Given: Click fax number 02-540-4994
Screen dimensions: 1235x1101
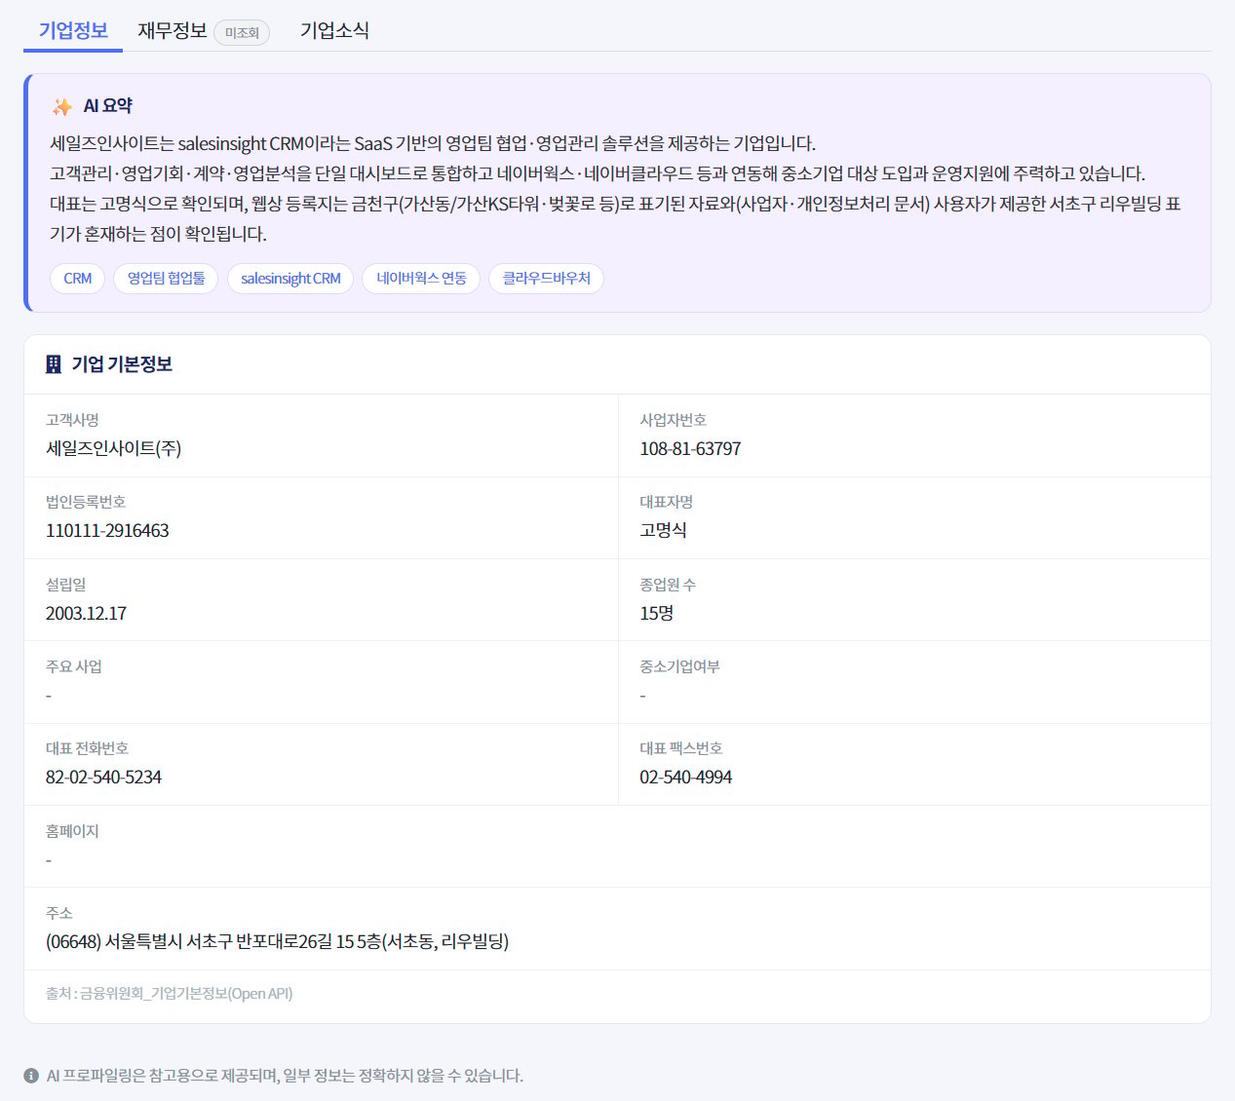Looking at the screenshot, I should [x=685, y=778].
